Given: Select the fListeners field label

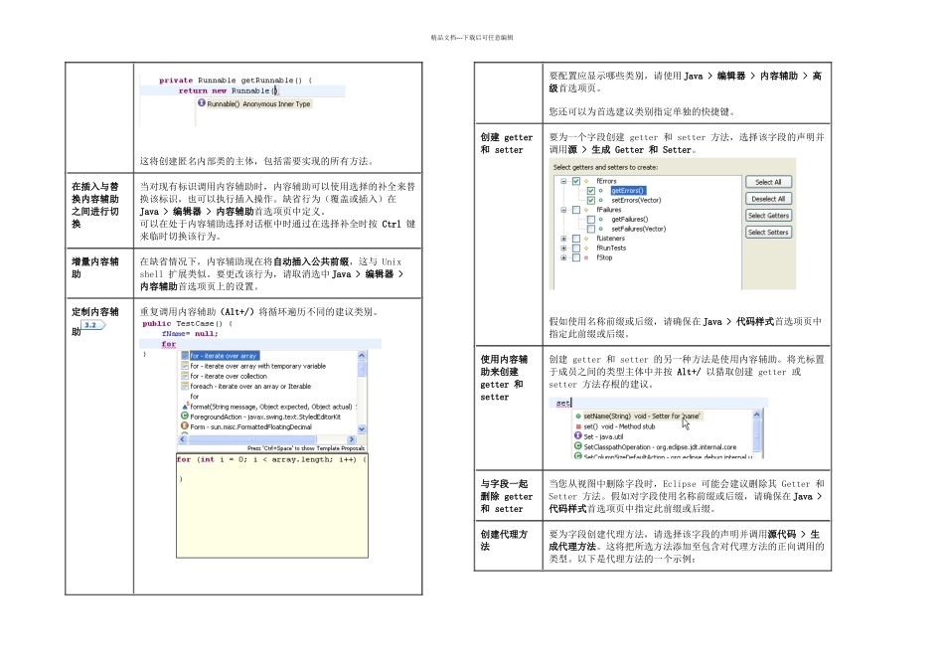Looking at the screenshot, I should (x=610, y=239).
